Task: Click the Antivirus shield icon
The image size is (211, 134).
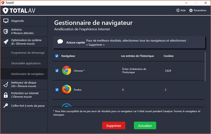Action: (x=6, y=31)
